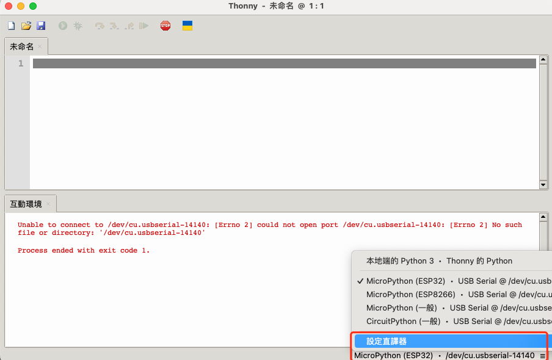Image resolution: width=552 pixels, height=360 pixels.
Task: Close the 未命名 editor tab
Action: pos(40,46)
